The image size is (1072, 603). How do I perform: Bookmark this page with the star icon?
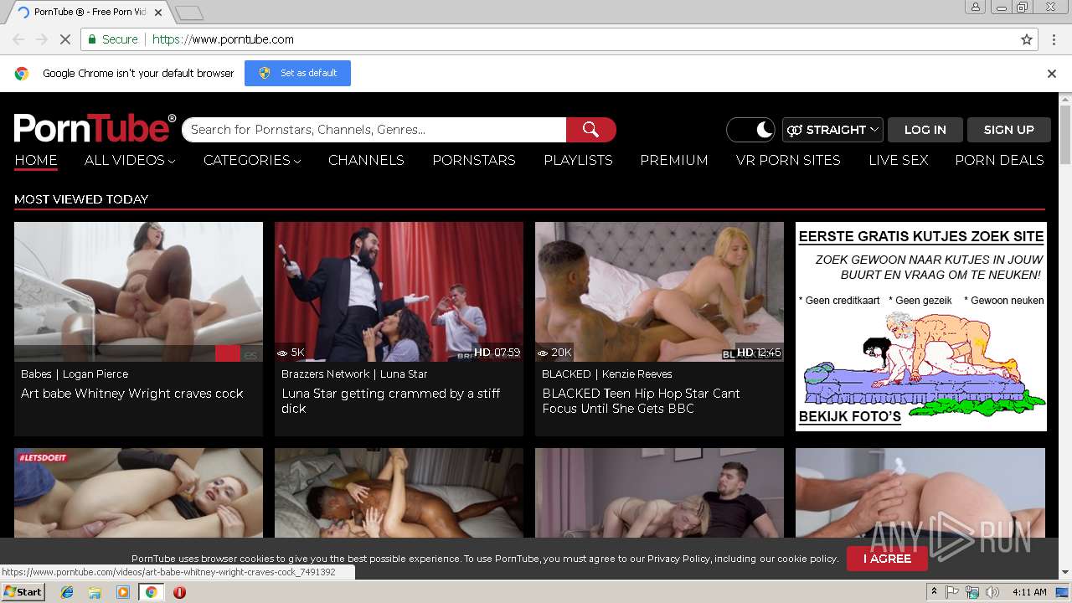[1027, 39]
